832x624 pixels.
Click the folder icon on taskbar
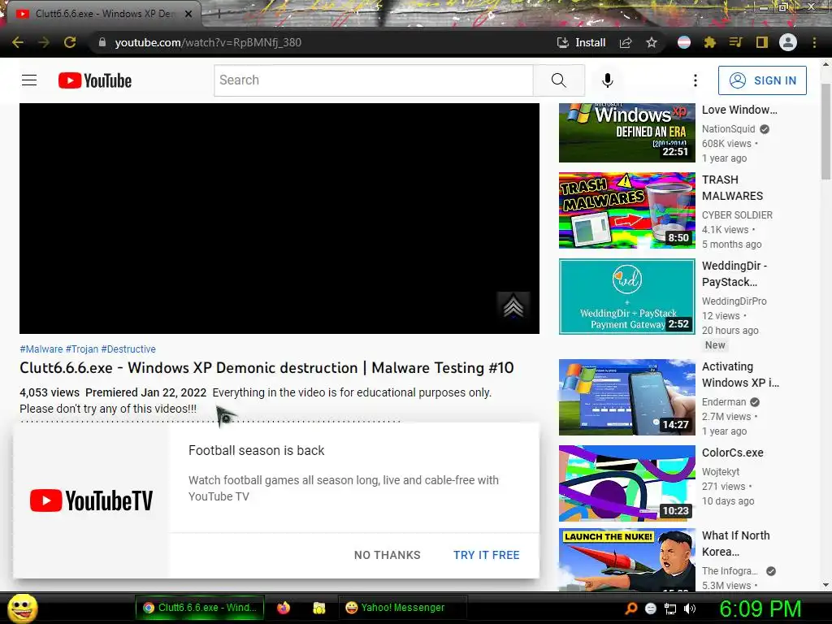pos(318,608)
